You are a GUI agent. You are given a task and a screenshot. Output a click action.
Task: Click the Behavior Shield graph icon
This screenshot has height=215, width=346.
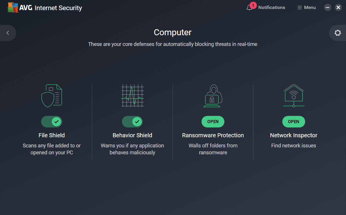(x=132, y=95)
